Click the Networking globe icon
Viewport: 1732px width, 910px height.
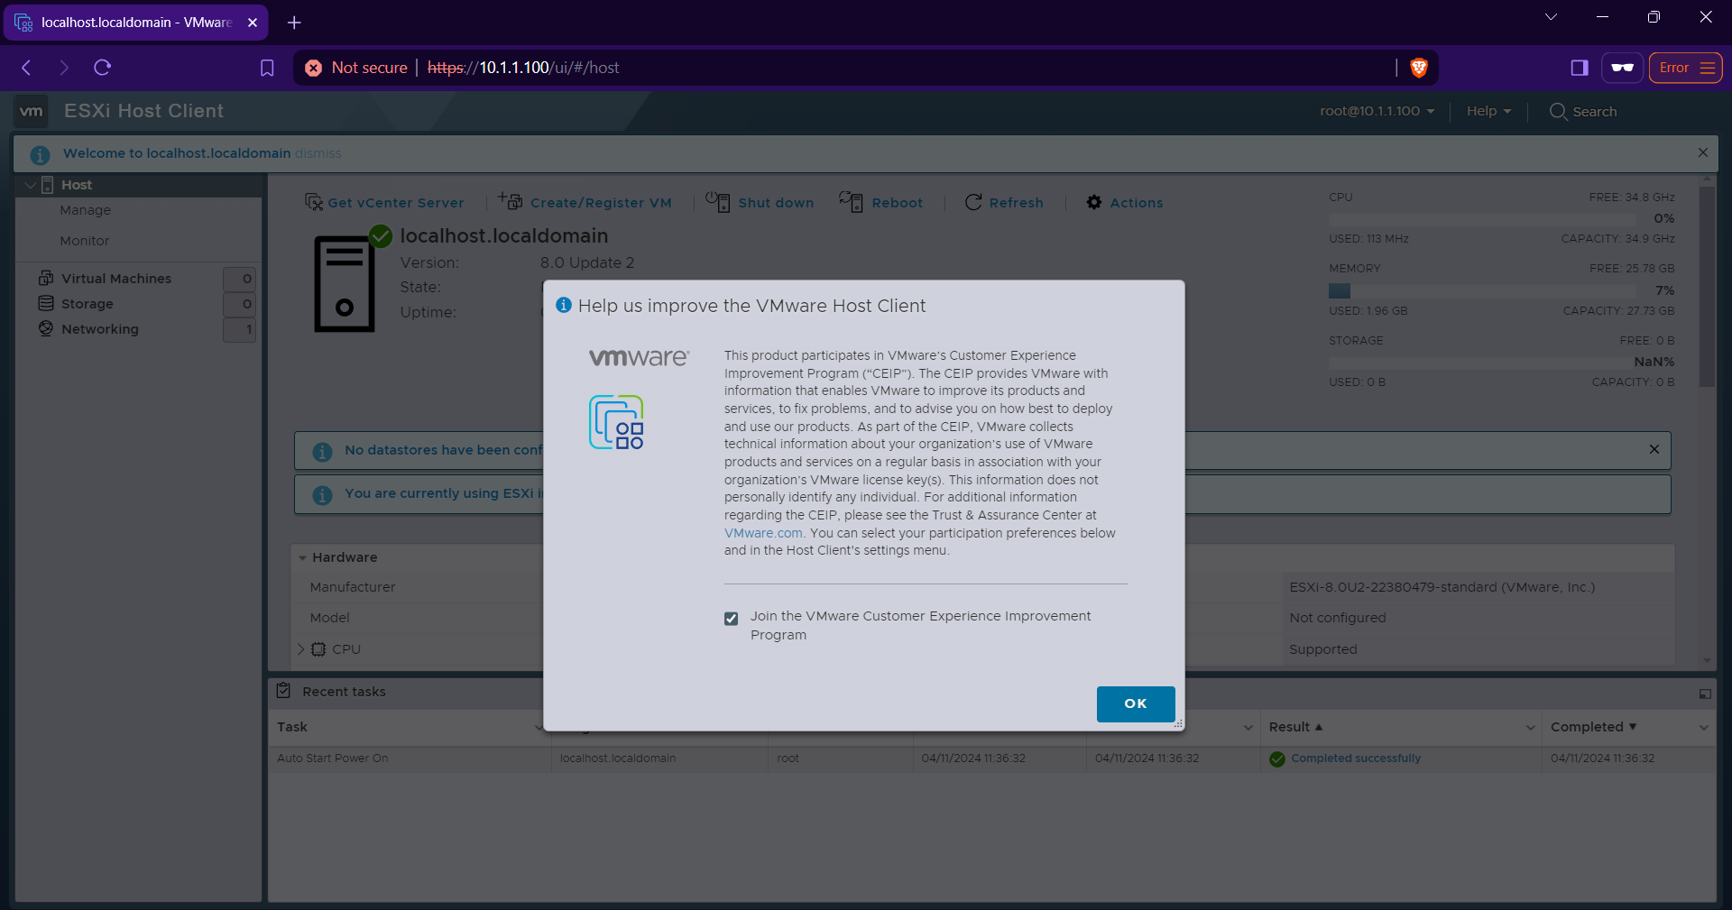[46, 328]
